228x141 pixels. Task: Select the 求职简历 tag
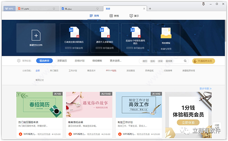[62, 60]
